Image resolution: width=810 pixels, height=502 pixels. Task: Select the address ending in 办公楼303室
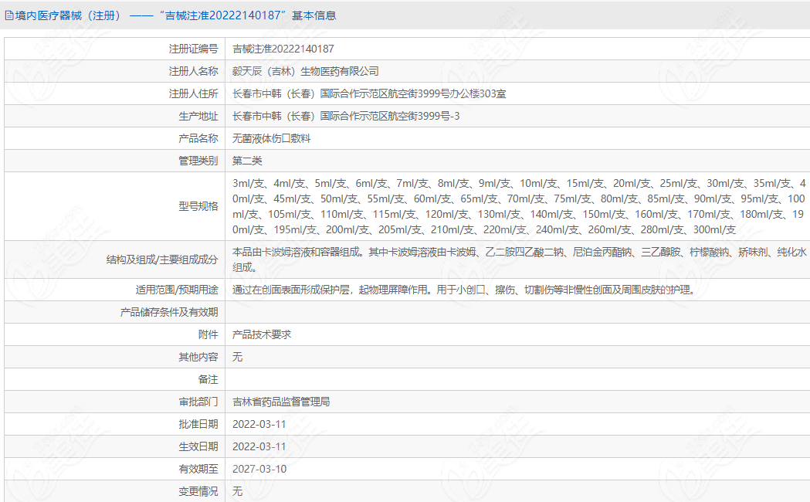point(369,93)
